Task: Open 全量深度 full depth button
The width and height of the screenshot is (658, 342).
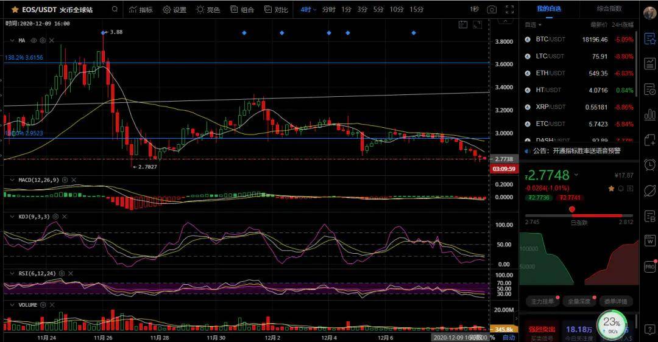Action: (x=579, y=301)
